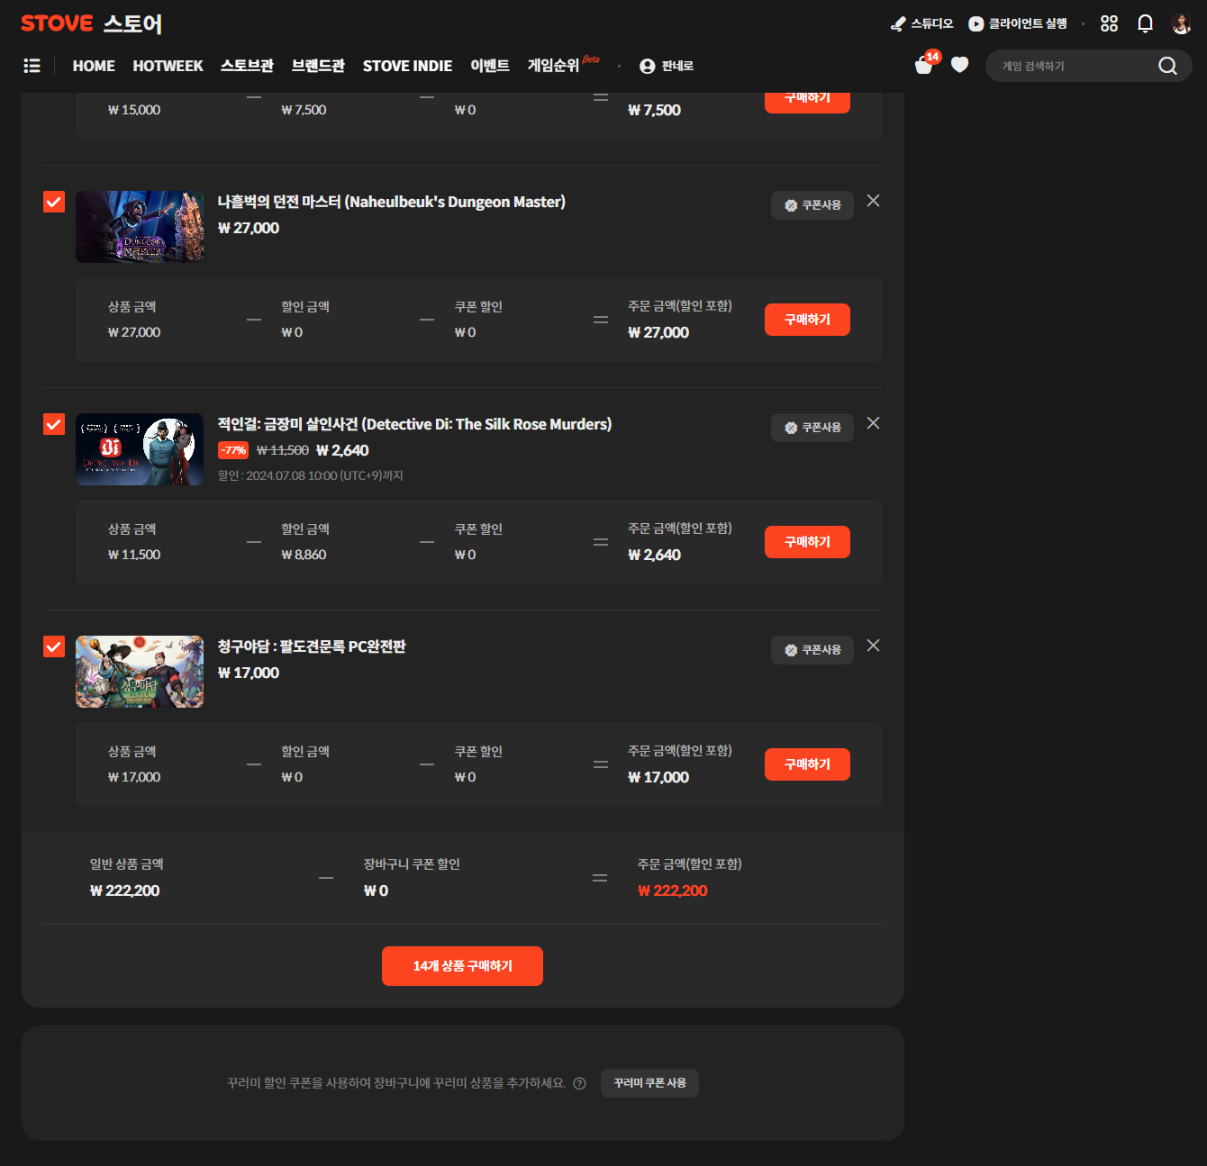Open the Naheulbeuk's Dungeon Master title link
The width and height of the screenshot is (1207, 1166).
(x=392, y=202)
